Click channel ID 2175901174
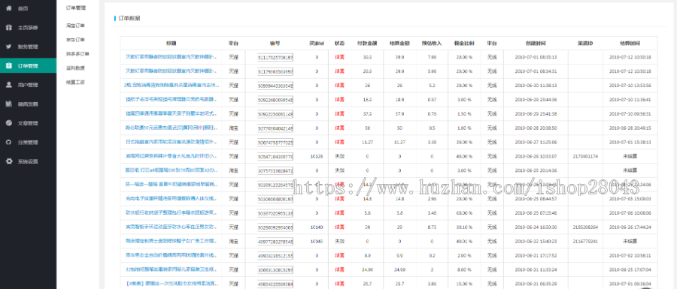 pos(585,156)
